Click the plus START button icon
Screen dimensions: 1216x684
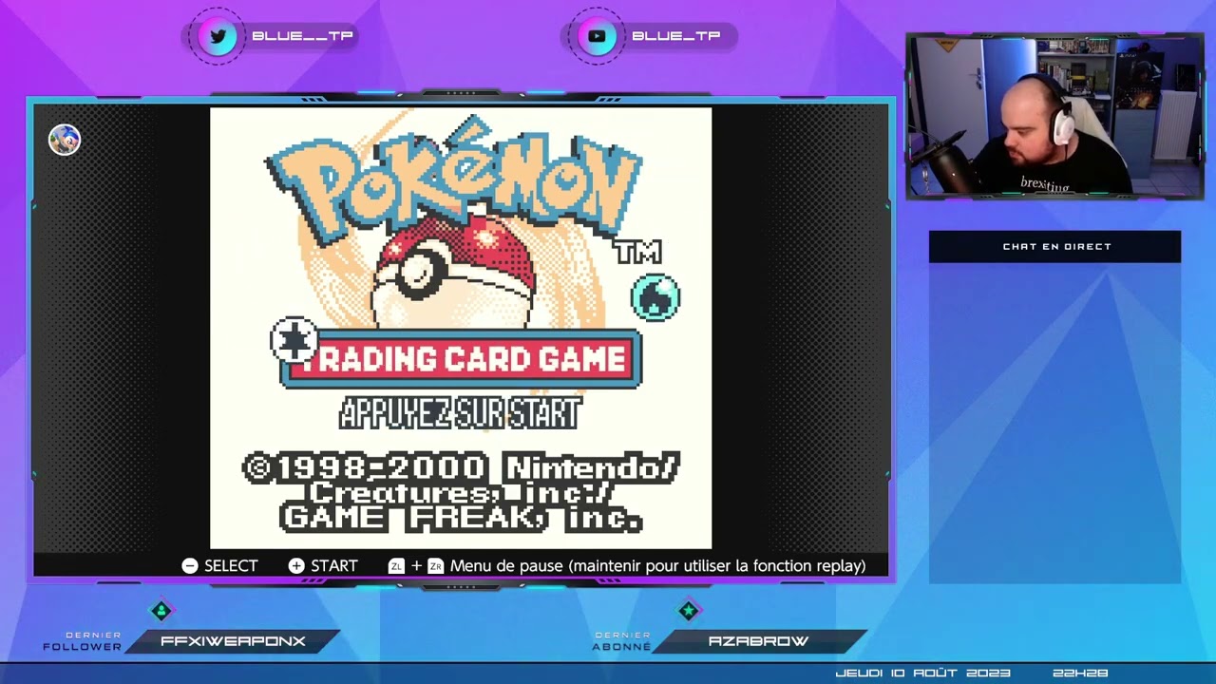[x=296, y=565]
